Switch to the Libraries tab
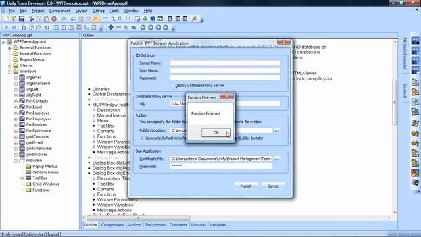This screenshot has width=421, height=237. (199, 225)
